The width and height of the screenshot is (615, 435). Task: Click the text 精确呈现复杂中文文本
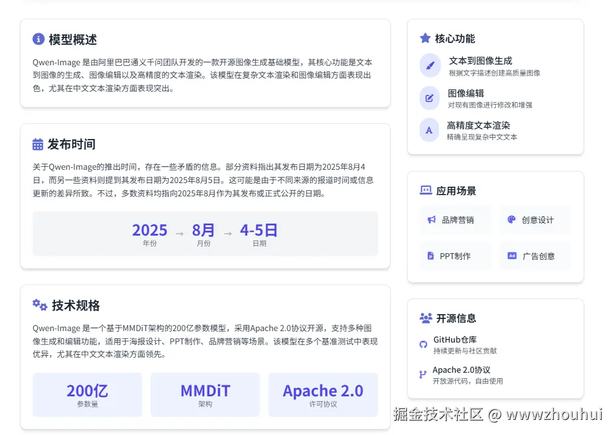(x=482, y=137)
